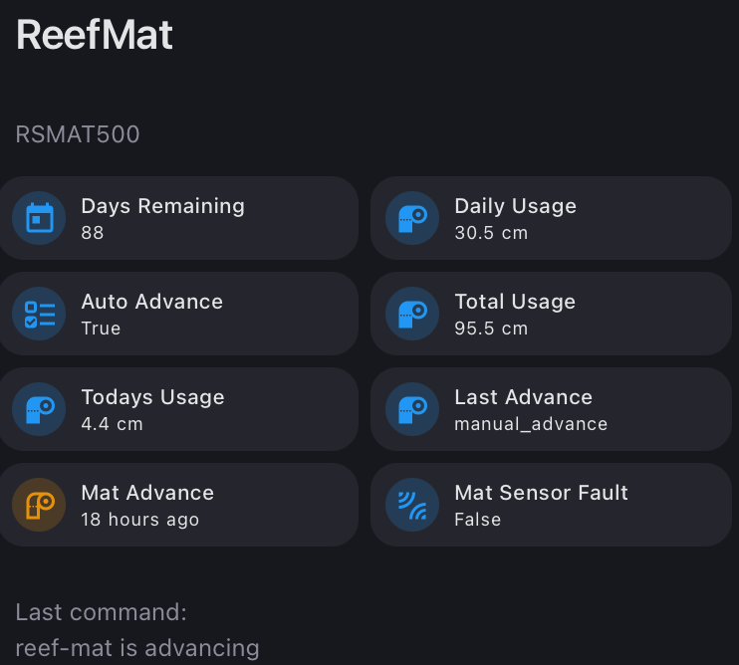Open the Days Remaining entity label
739x665 pixels.
coord(163,206)
